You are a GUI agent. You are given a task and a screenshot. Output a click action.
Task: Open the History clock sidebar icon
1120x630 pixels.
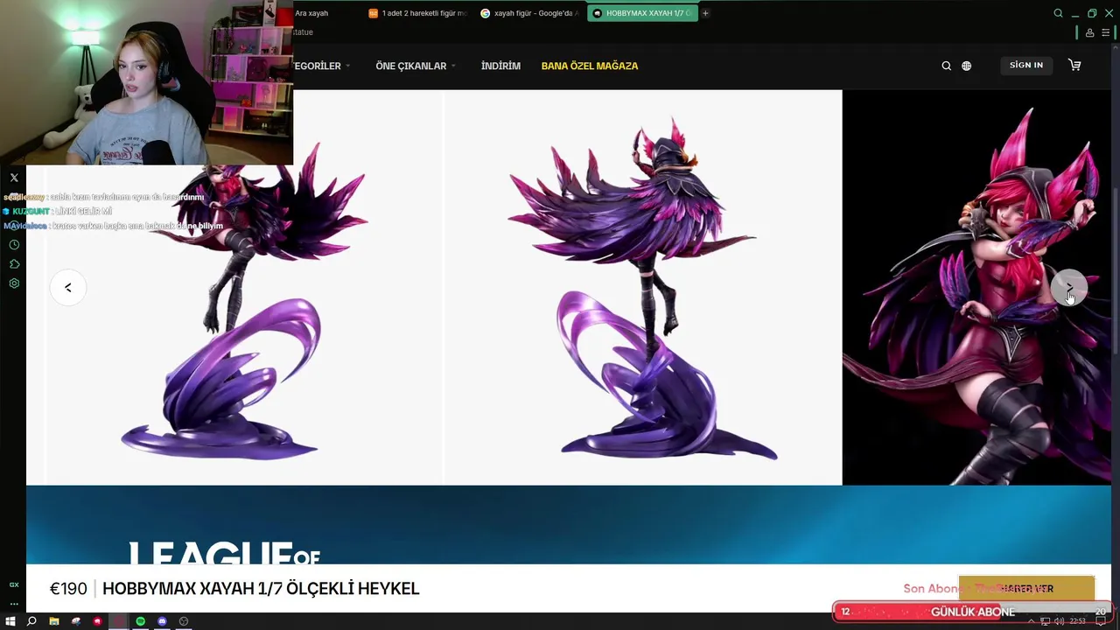click(14, 245)
